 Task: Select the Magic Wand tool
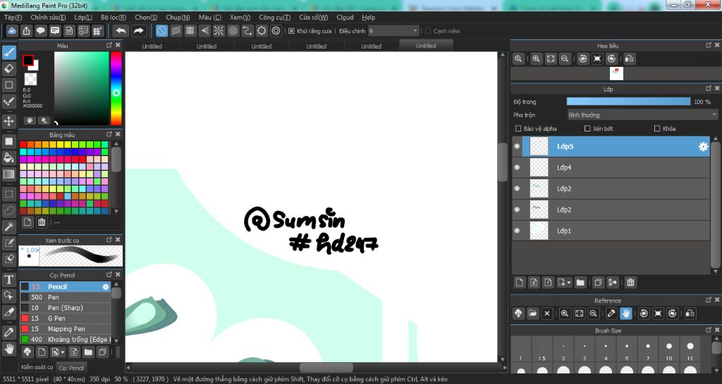pyautogui.click(x=8, y=226)
